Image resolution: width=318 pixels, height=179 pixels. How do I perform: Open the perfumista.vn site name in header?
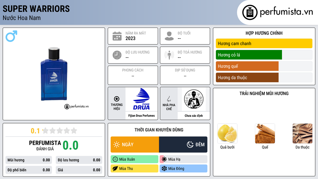coord(286,12)
